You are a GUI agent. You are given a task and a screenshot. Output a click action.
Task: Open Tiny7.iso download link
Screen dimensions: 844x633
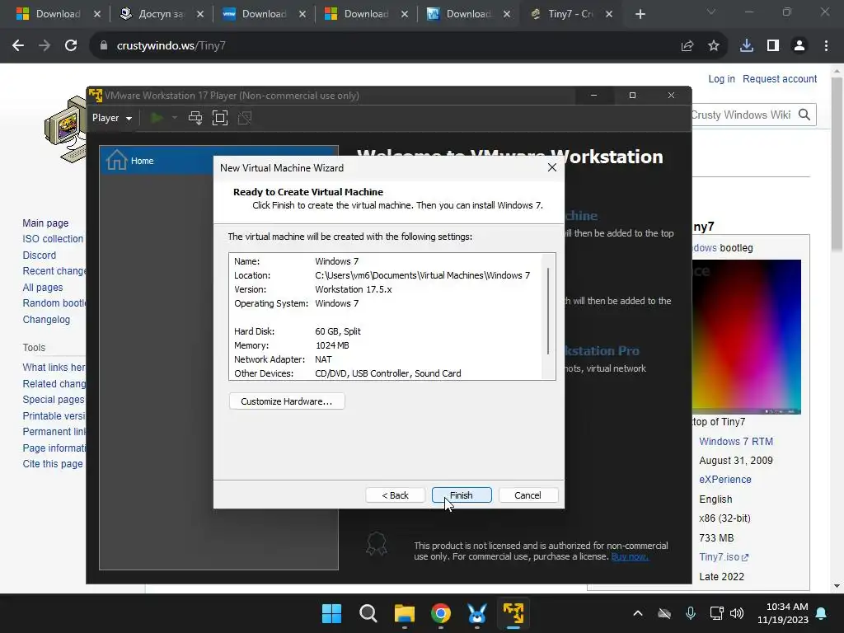(724, 558)
